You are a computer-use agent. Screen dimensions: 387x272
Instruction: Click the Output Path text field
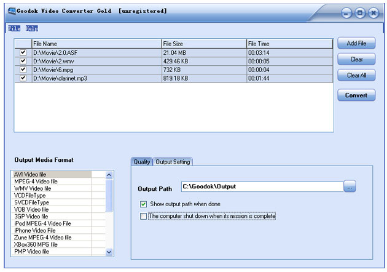[262, 186]
